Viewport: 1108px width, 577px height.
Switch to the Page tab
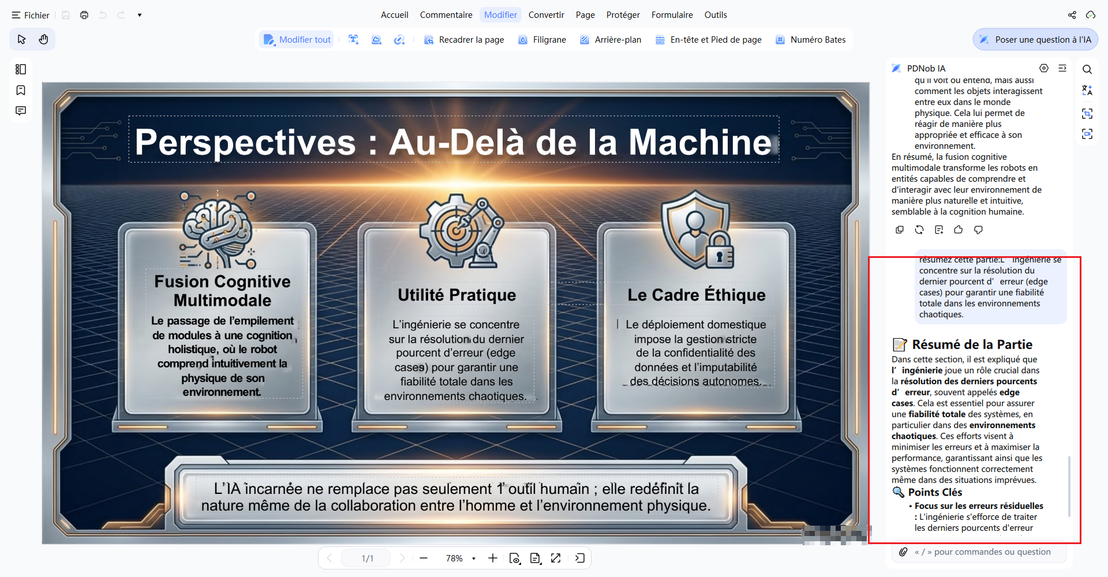(x=585, y=15)
